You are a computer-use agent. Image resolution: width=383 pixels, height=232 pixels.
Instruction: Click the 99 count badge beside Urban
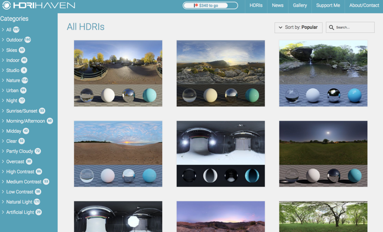tap(23, 90)
